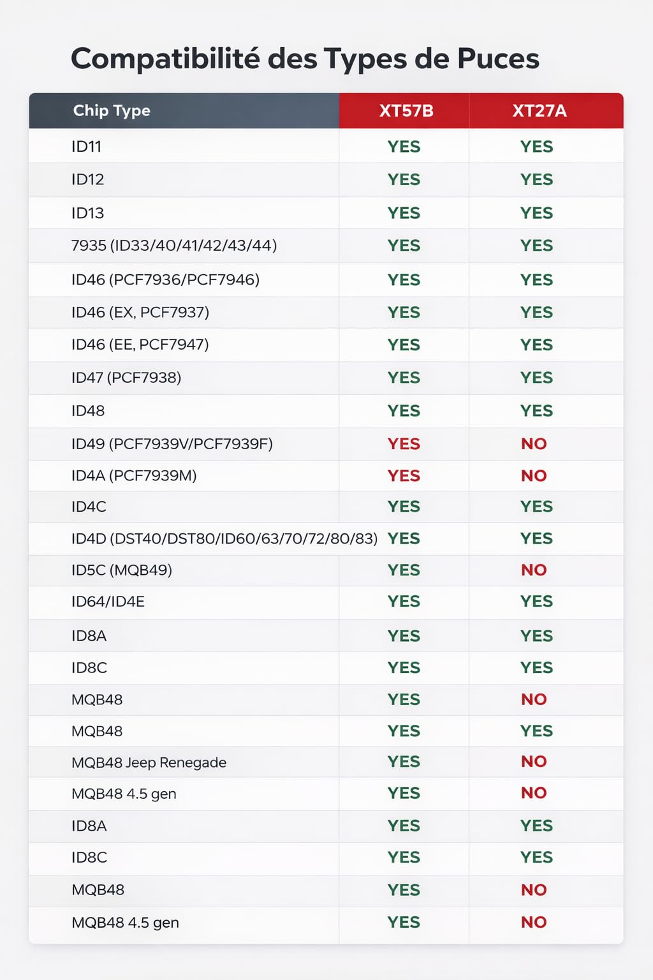
Task: Click the last MQB48 4.5 gen row label
Action: 125,923
